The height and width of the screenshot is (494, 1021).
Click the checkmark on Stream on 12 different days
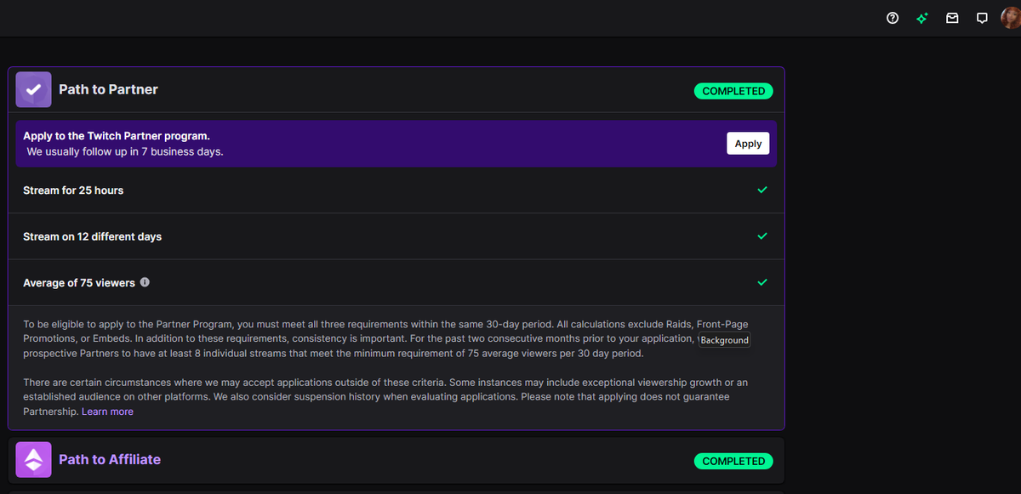click(x=762, y=236)
